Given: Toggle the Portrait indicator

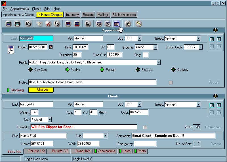Looking at the screenshot, I should [102, 70].
